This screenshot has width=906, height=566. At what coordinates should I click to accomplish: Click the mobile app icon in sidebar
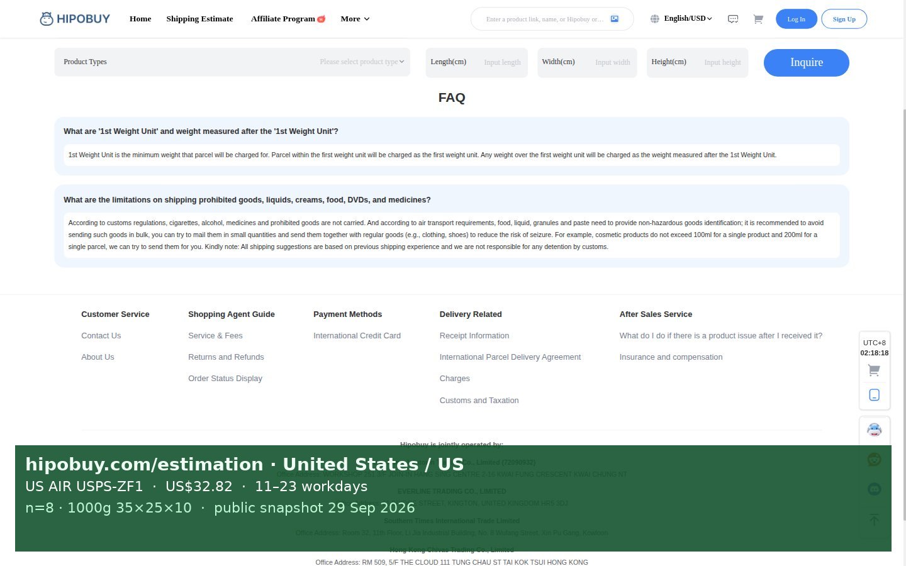874,395
